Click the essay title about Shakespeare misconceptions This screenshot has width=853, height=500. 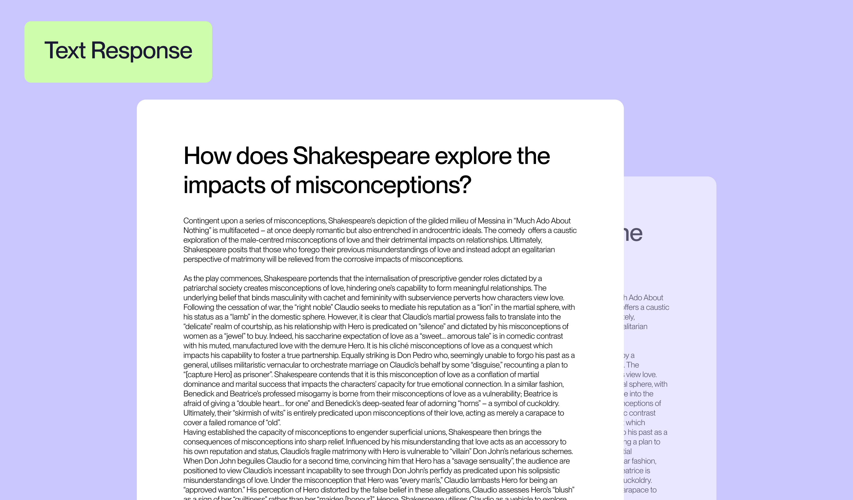click(366, 170)
